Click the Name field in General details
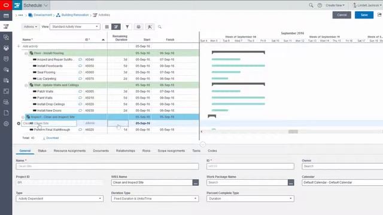Screen dimensions: 383x215 107,166
